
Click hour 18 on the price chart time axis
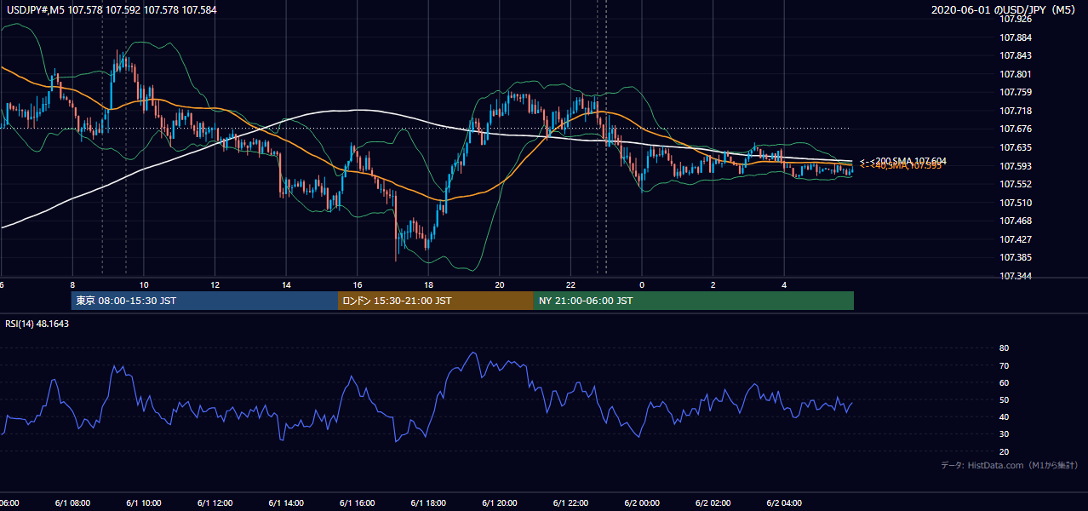coord(428,284)
